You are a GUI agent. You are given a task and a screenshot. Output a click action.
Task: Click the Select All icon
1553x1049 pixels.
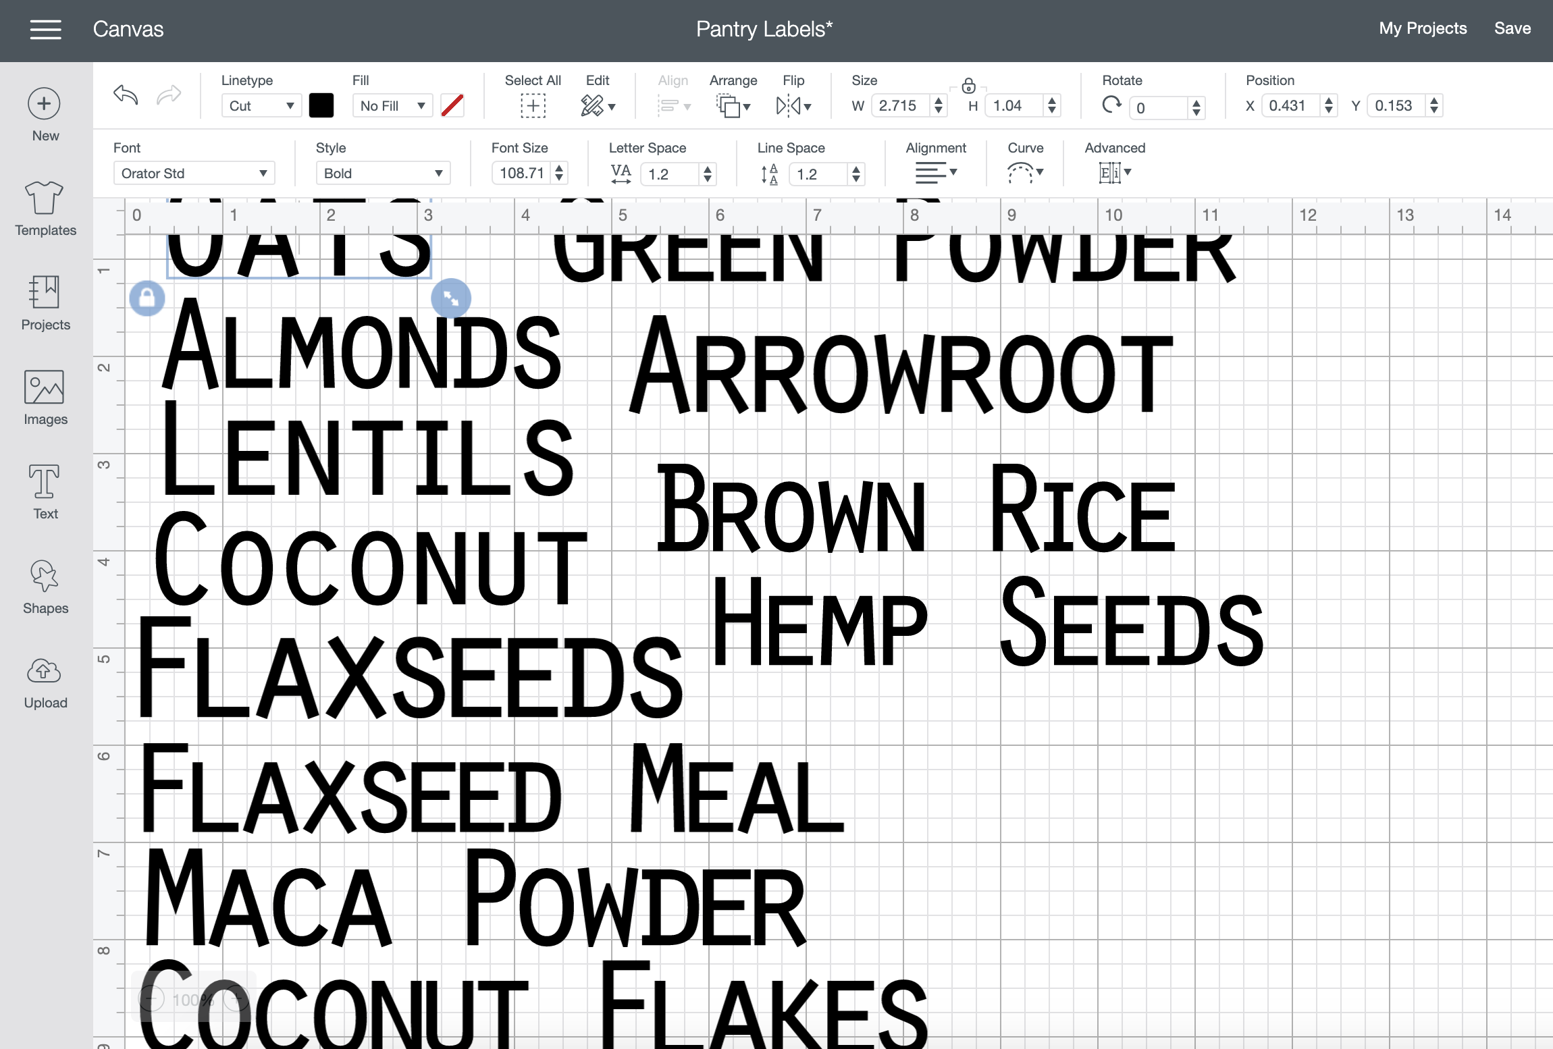(533, 105)
